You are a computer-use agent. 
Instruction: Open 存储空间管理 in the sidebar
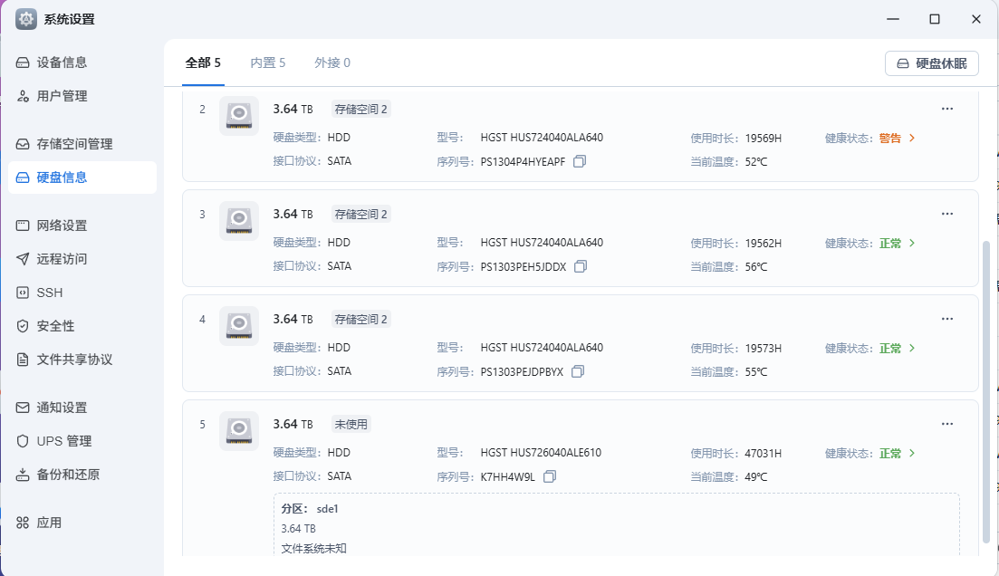tap(75, 144)
